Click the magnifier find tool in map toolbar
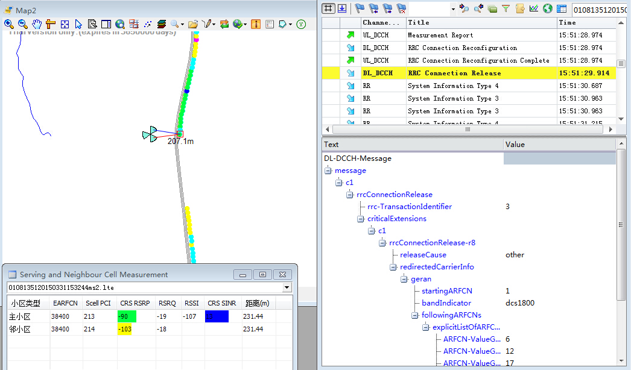 coord(175,24)
